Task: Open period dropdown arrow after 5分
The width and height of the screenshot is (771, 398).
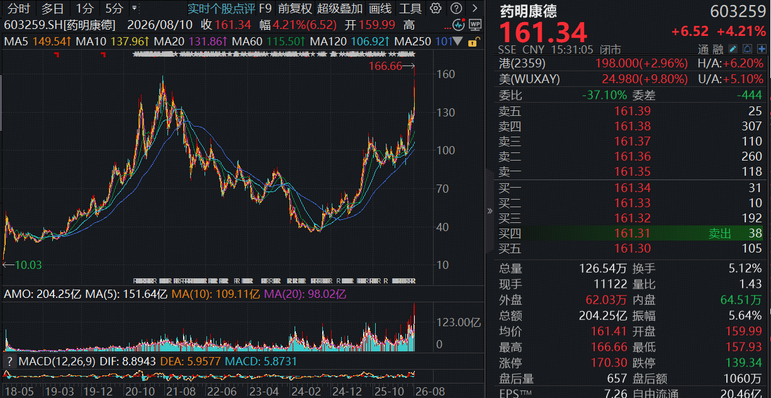Action: pos(135,9)
